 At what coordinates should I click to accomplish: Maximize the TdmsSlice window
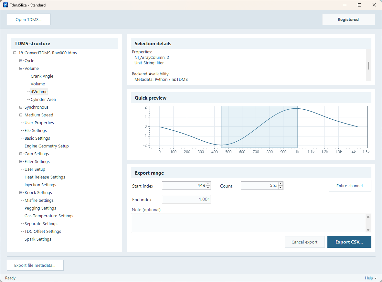pyautogui.click(x=359, y=5)
